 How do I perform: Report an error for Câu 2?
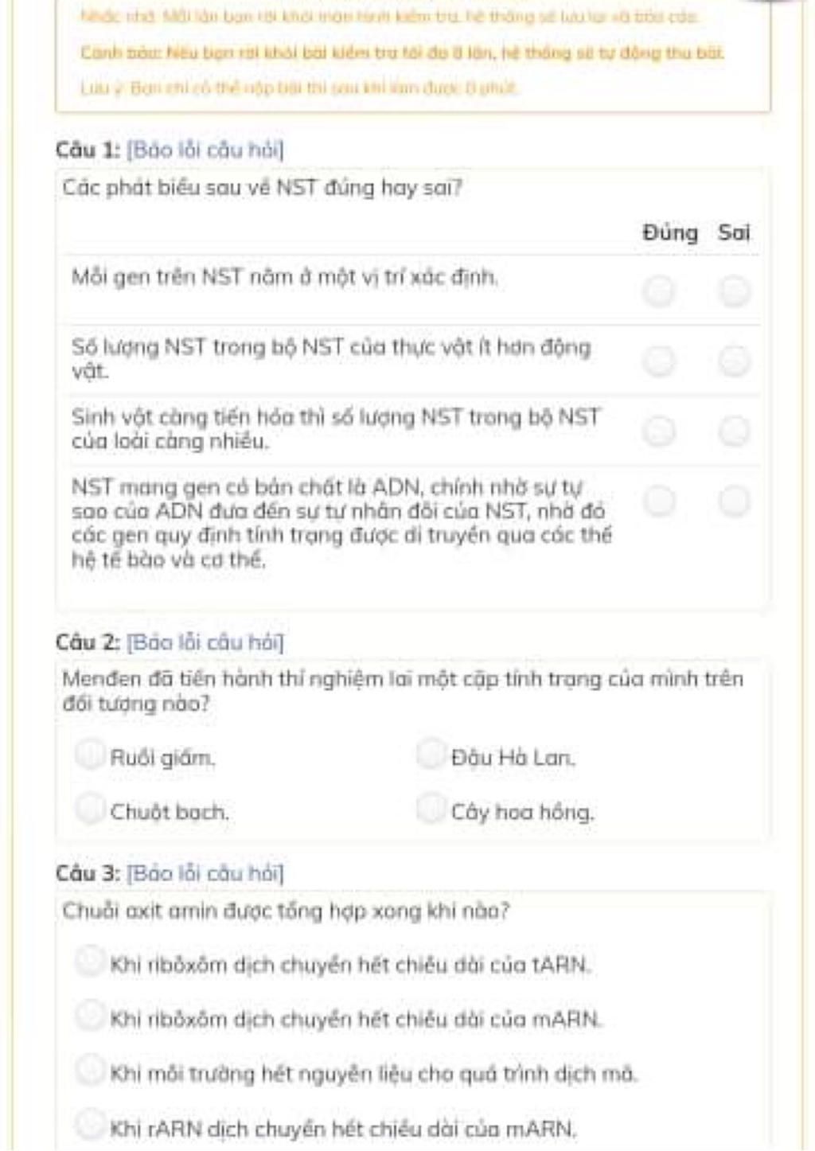pos(205,642)
